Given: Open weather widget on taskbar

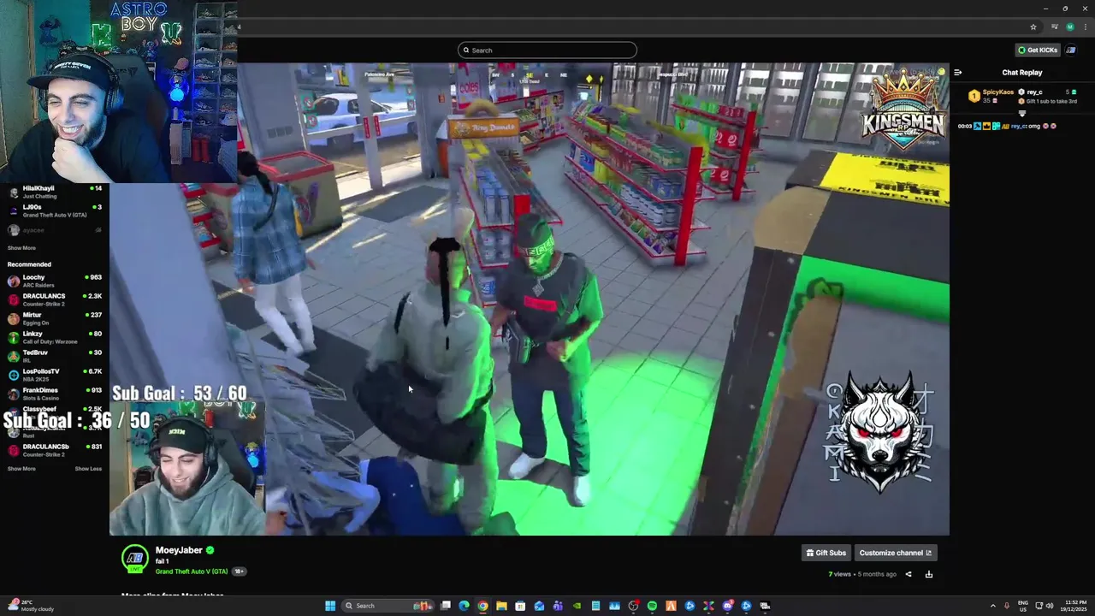Looking at the screenshot, I should click(x=33, y=606).
